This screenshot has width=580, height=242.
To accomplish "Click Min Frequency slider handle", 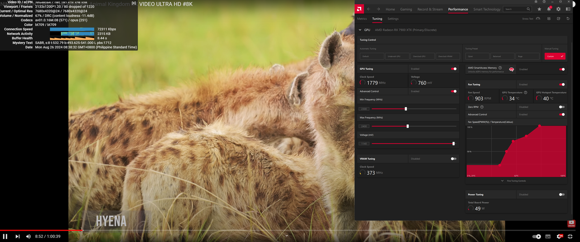I will 406,109.
